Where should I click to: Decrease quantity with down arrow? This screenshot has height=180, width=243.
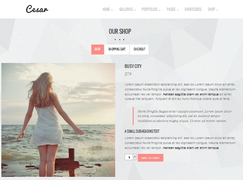(x=135, y=158)
